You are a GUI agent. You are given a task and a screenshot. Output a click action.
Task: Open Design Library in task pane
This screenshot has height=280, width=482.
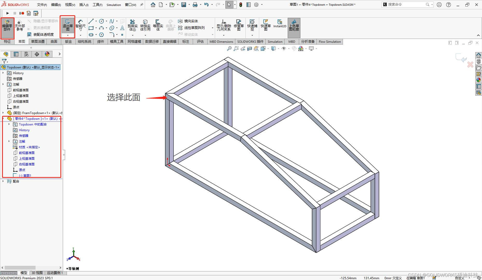coord(479,61)
